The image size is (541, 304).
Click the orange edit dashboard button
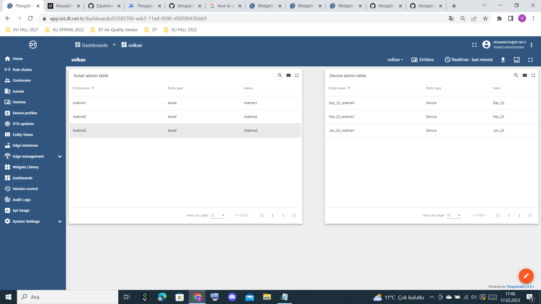526,276
